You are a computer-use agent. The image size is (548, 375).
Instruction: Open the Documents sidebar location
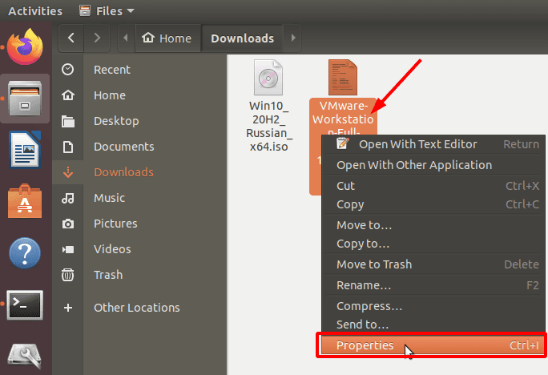123,147
